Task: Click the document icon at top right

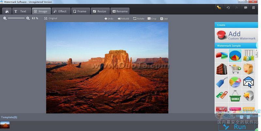Action: [x=253, y=7]
